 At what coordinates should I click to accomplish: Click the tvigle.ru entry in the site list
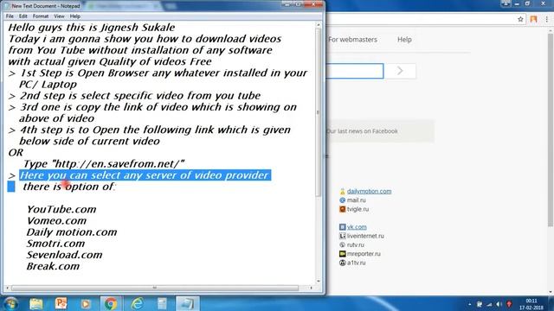click(x=358, y=209)
